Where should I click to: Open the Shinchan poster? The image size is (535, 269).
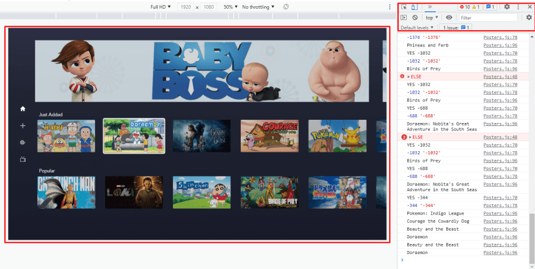click(202, 193)
